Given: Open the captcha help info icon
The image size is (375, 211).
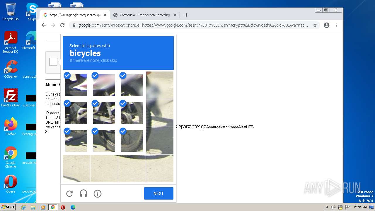Looking at the screenshot, I should pos(98,193).
